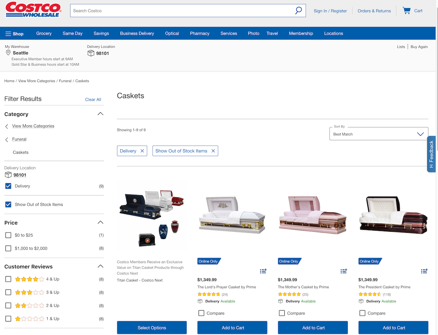Collapse the Price filter section
The image size is (438, 335).
(101, 223)
